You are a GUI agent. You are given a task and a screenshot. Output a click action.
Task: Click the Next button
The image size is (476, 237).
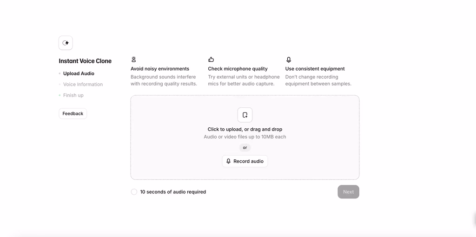tap(349, 192)
